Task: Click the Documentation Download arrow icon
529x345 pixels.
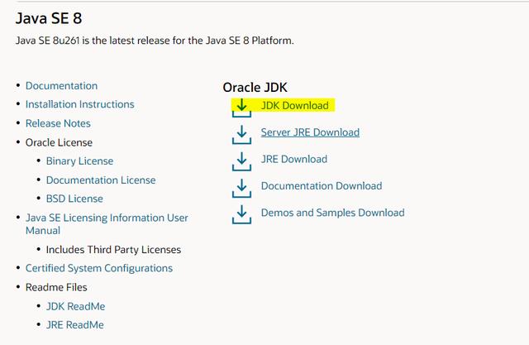Action: tap(241, 188)
